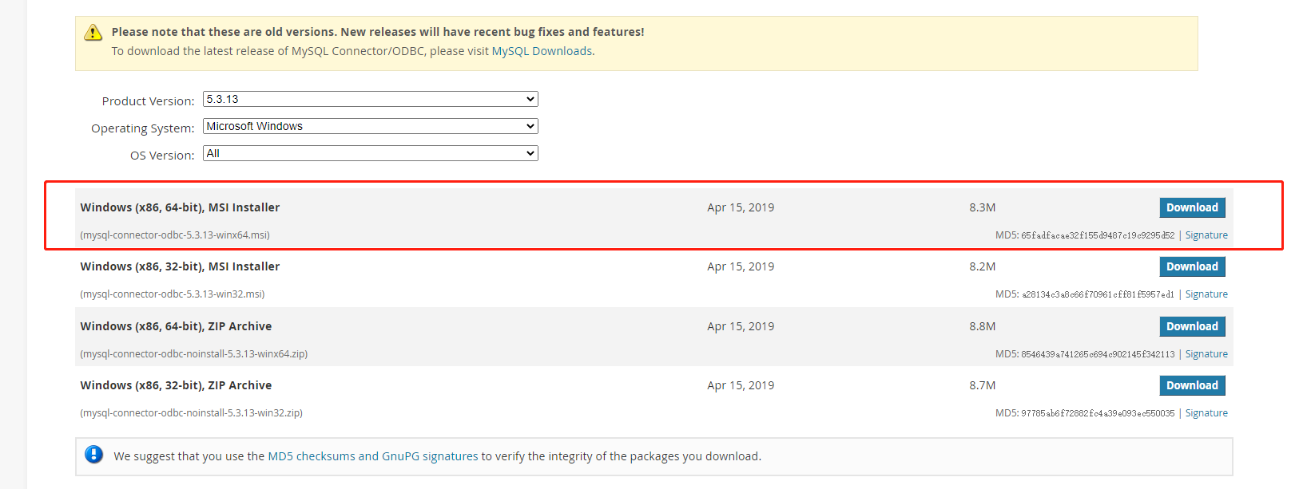Click the MD5 hash of the 32-bit ZIP
Viewport: 1299px width, 489px height.
tap(1098, 413)
